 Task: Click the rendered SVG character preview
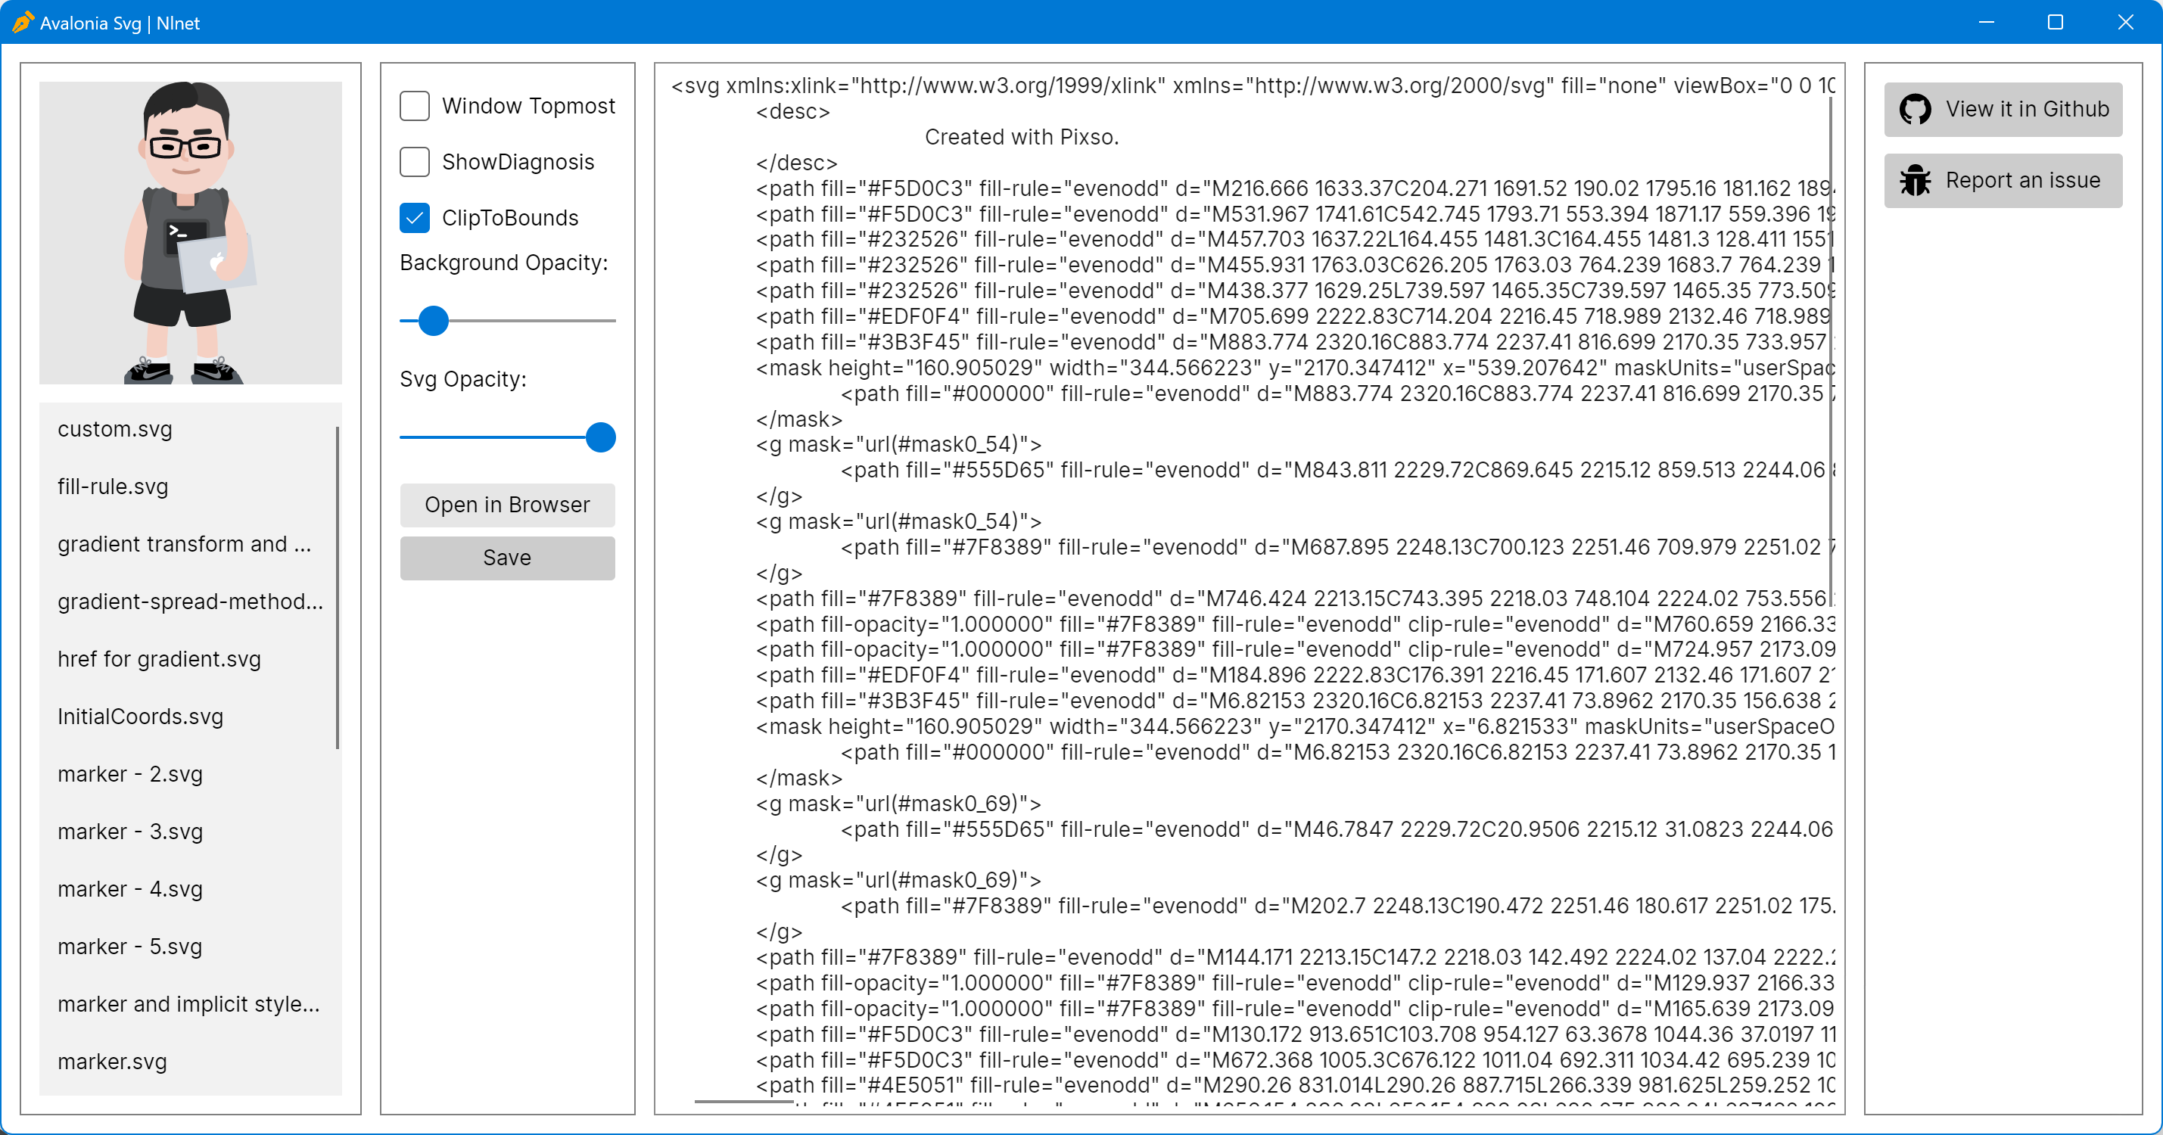[190, 232]
